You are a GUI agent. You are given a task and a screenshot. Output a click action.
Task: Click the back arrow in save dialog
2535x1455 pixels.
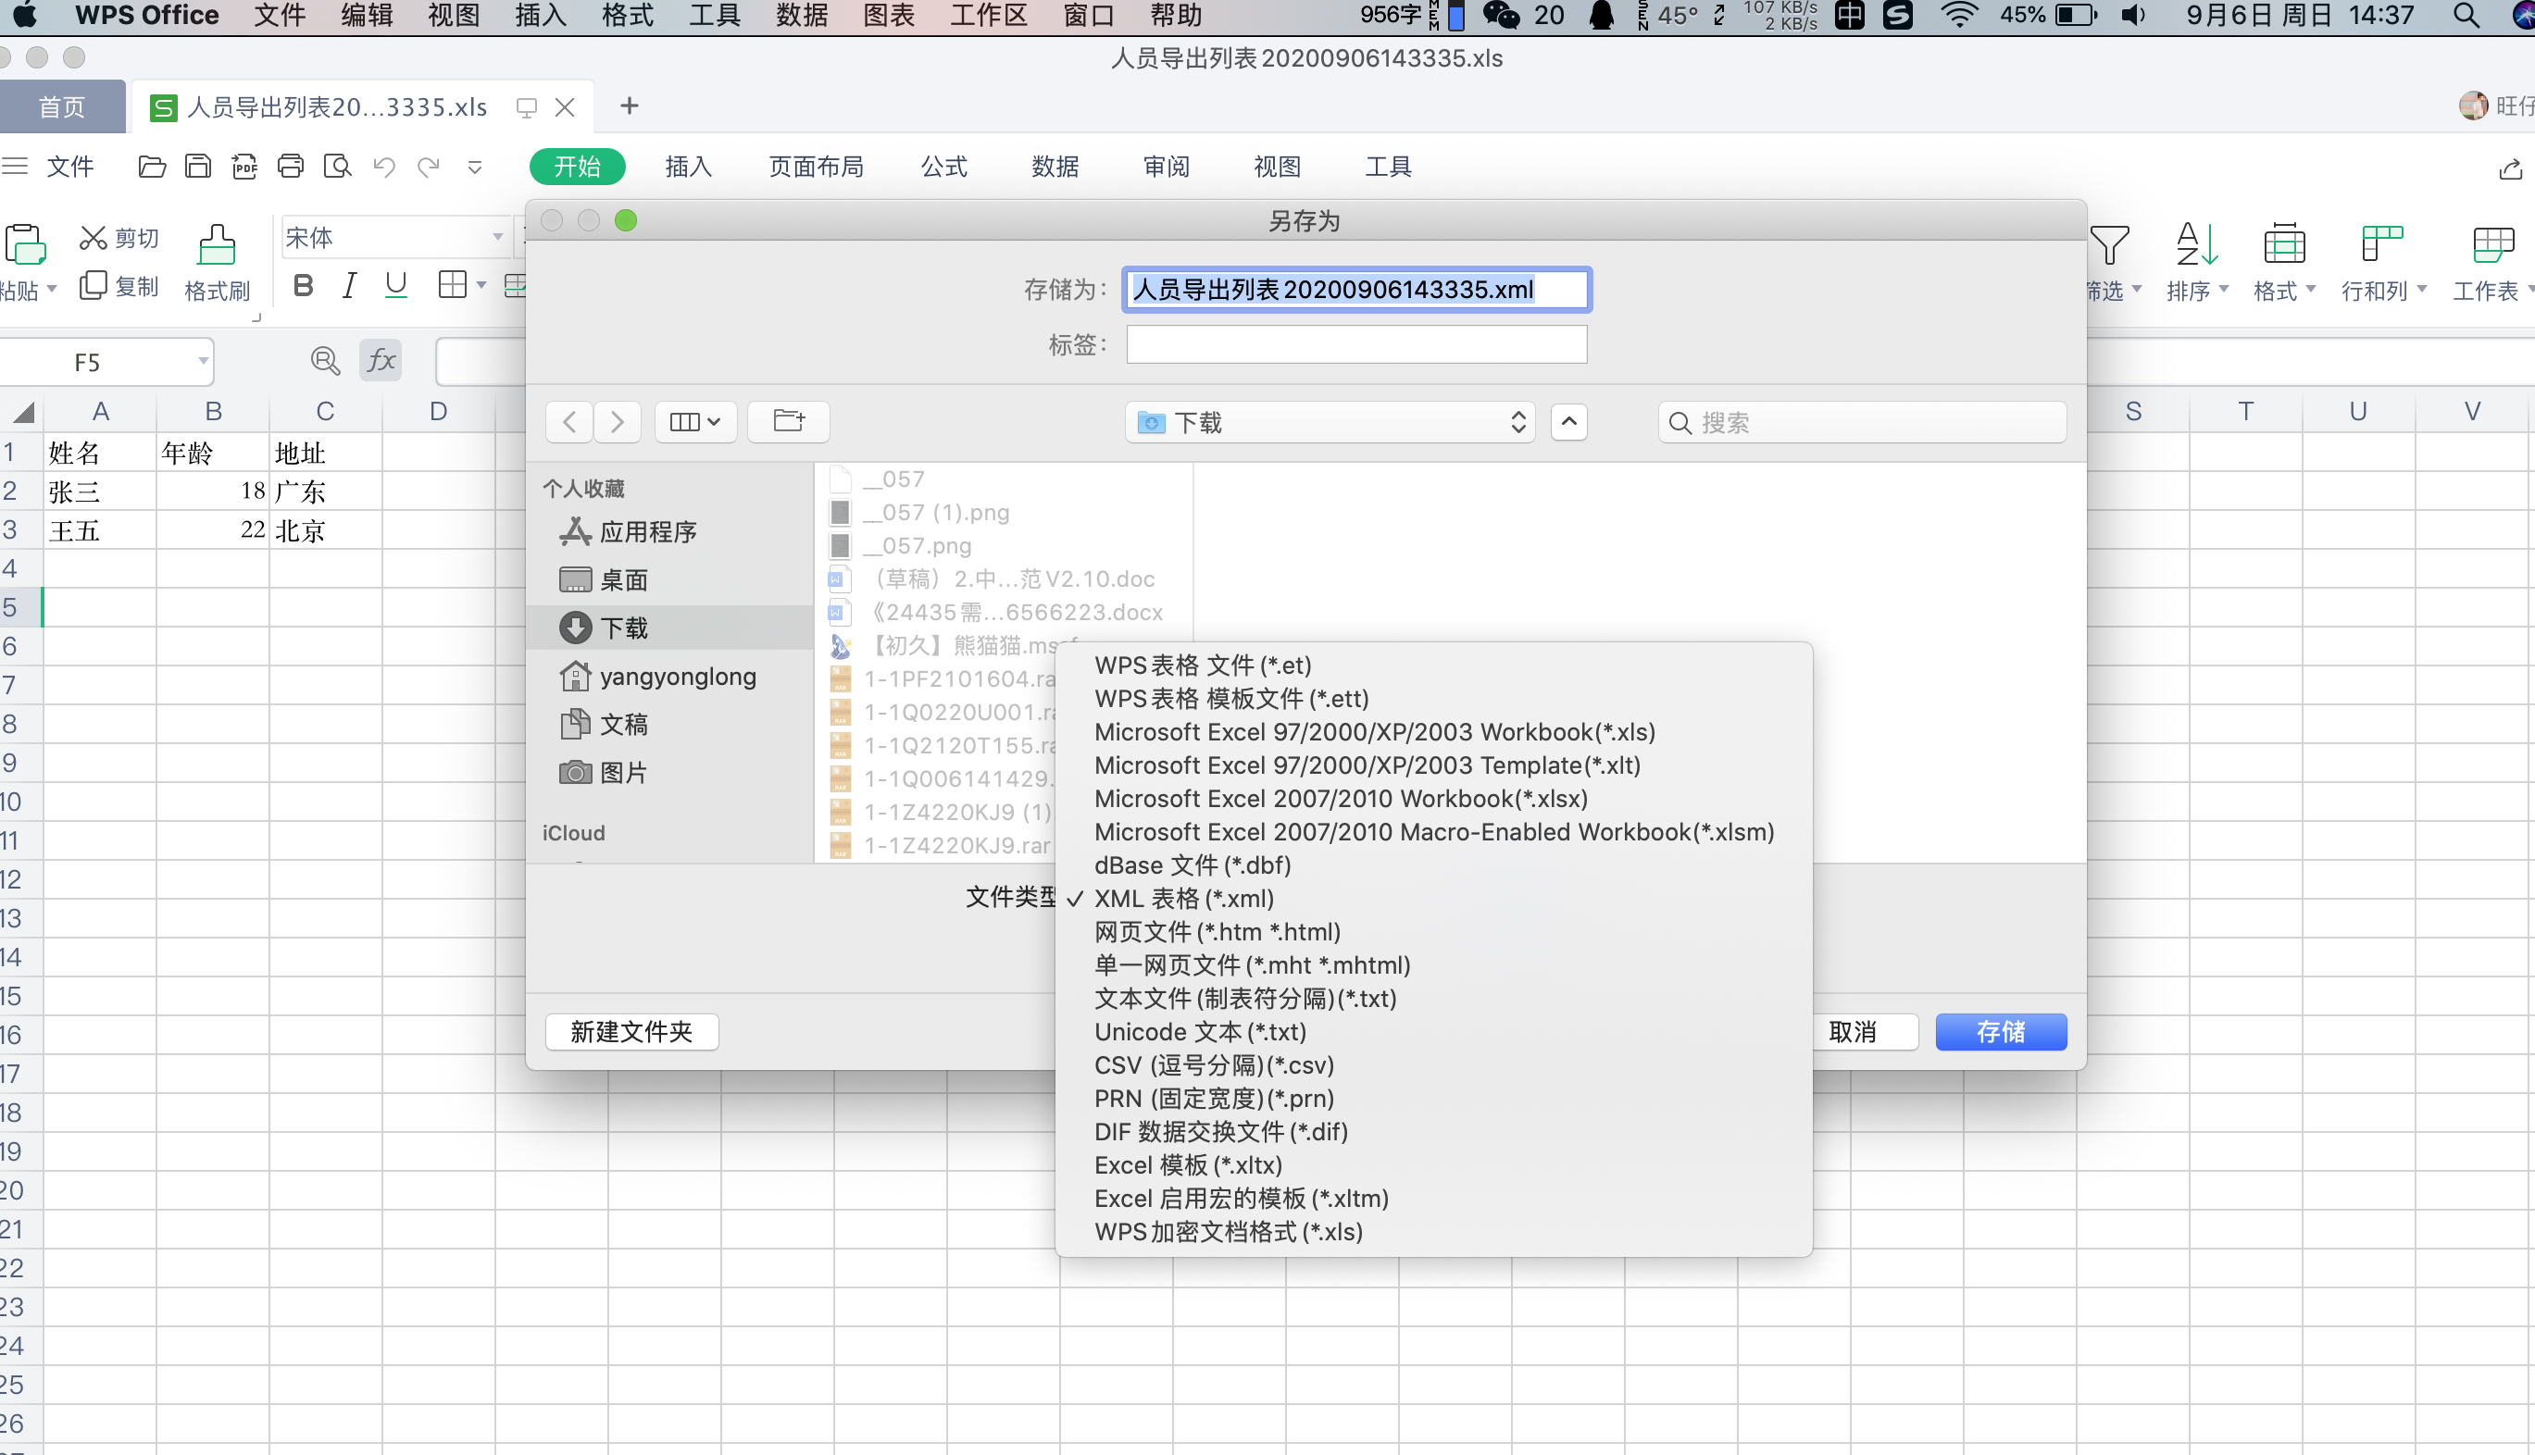tap(569, 422)
